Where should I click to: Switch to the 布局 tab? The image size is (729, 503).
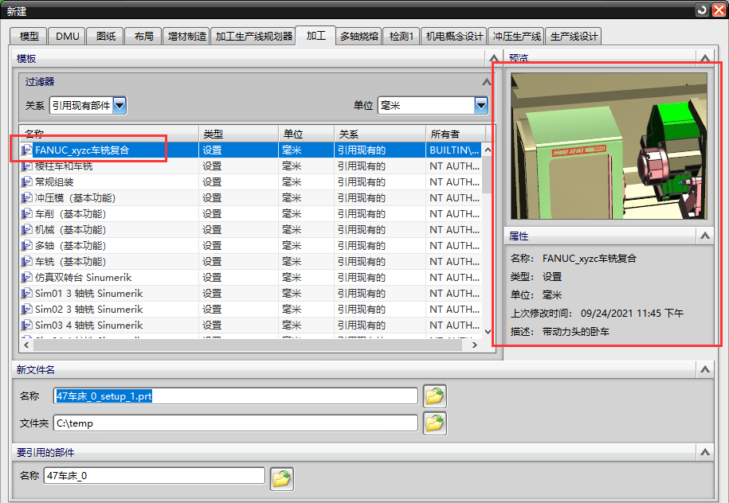point(143,37)
